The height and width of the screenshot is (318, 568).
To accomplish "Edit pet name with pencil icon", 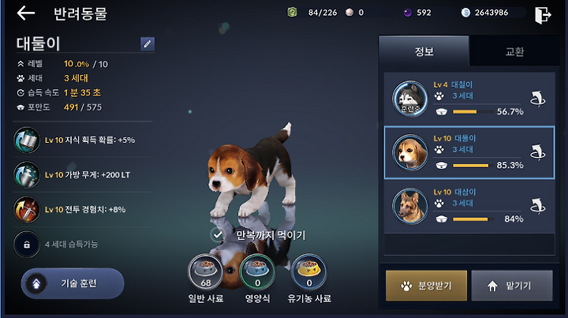I will pyautogui.click(x=147, y=44).
